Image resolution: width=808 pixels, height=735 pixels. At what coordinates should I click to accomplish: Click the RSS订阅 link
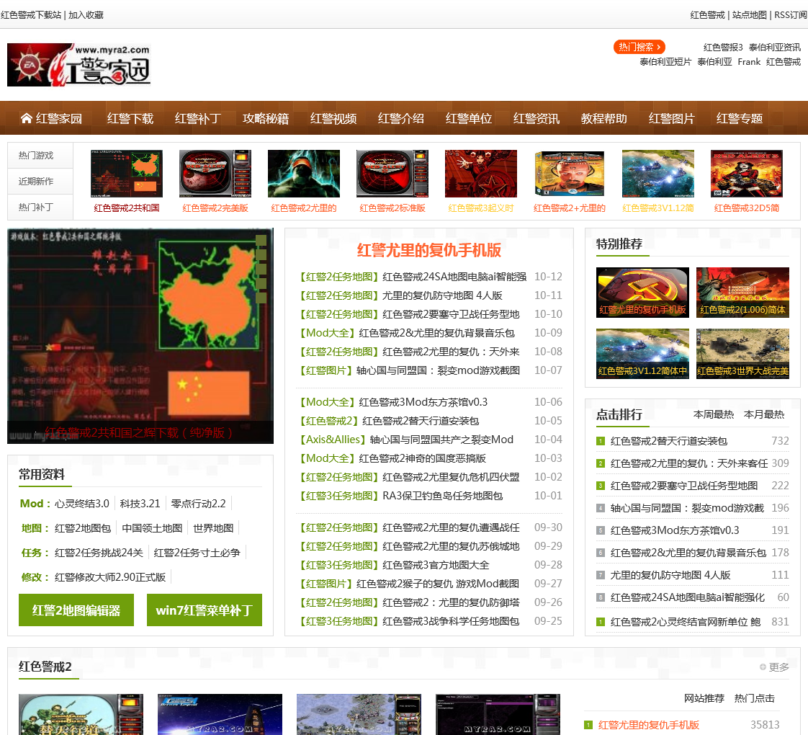pos(791,15)
